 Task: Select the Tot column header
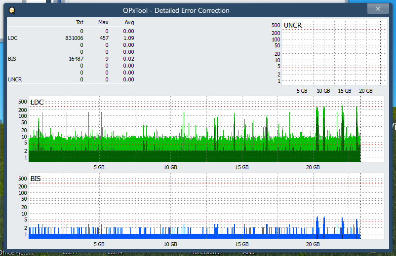tap(79, 22)
